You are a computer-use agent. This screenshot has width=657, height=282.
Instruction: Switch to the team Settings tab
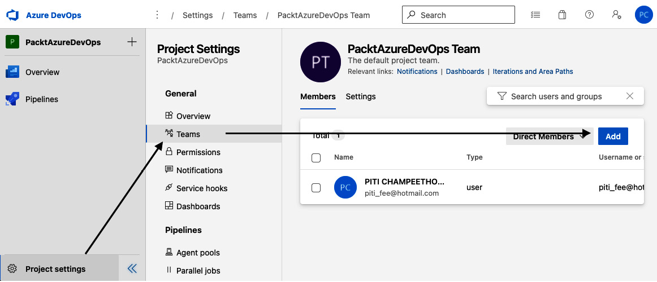pyautogui.click(x=360, y=96)
